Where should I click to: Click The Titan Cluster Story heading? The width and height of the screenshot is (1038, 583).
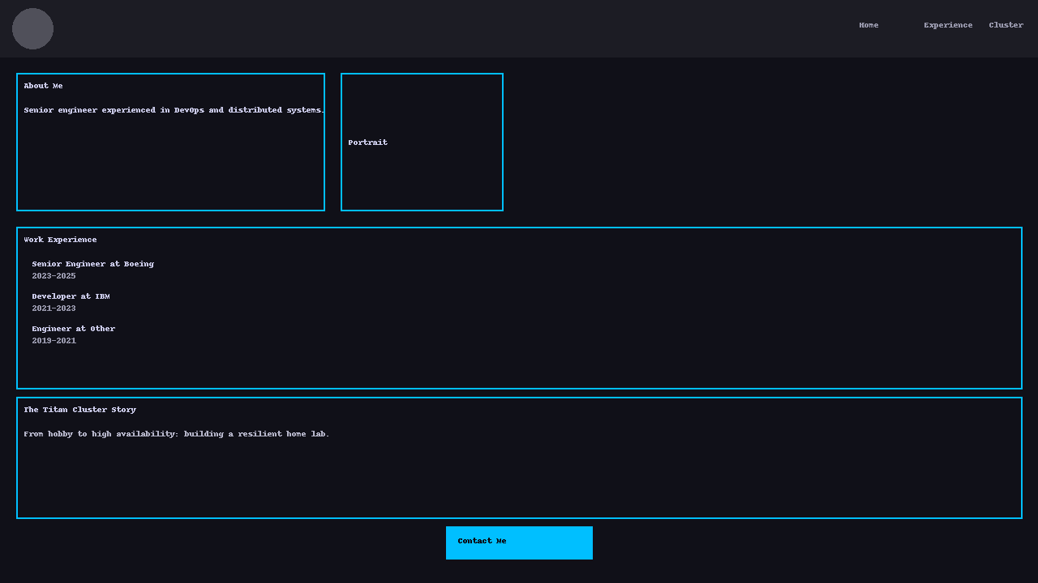pyautogui.click(x=79, y=410)
